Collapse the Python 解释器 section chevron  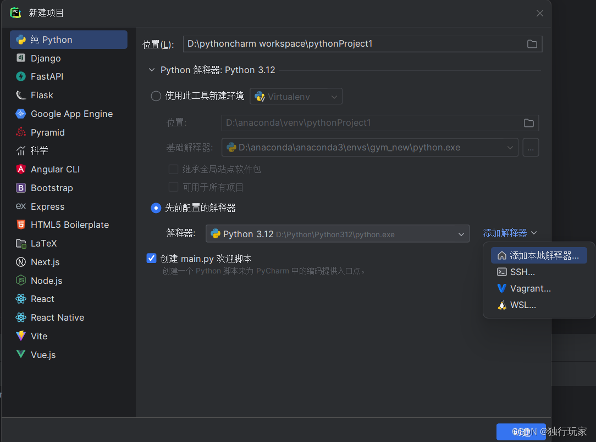[x=152, y=70]
